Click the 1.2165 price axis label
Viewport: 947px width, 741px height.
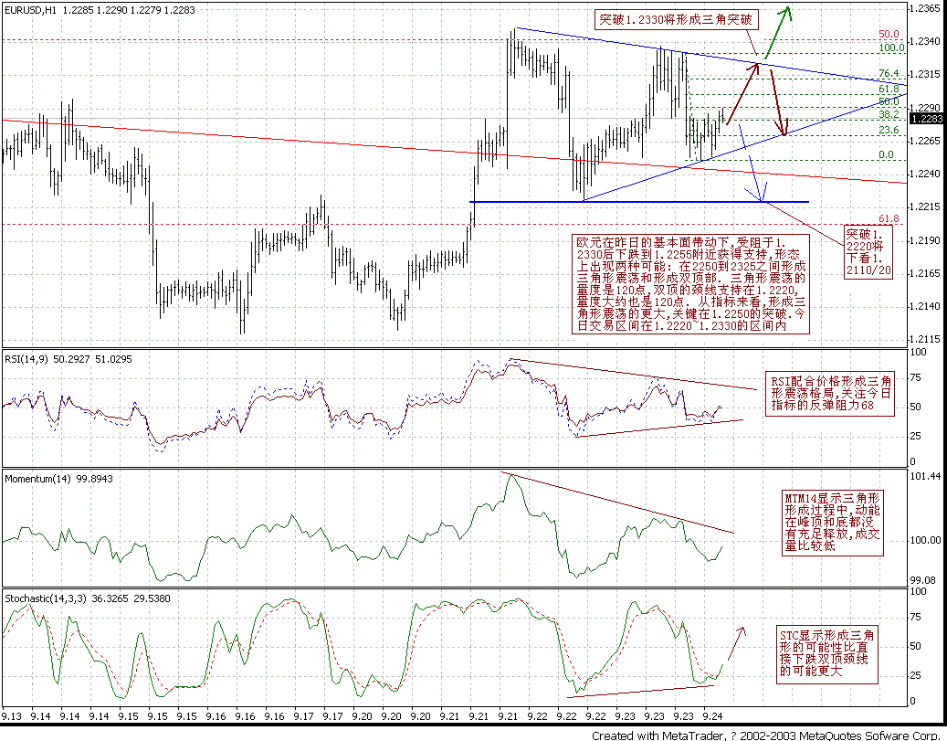925,273
